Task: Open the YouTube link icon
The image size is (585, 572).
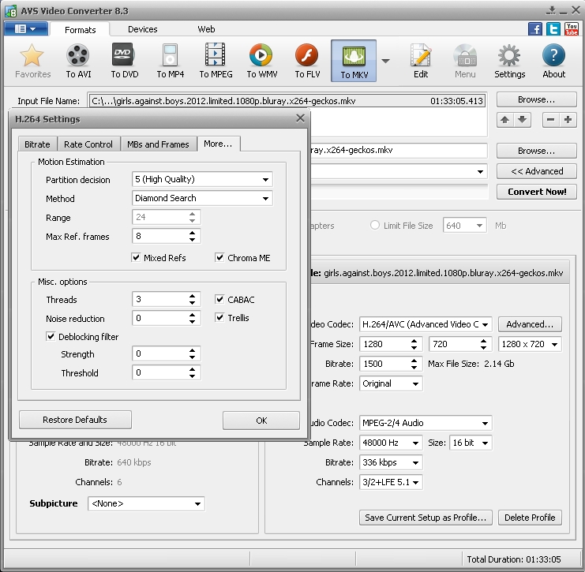Action: click(x=572, y=28)
